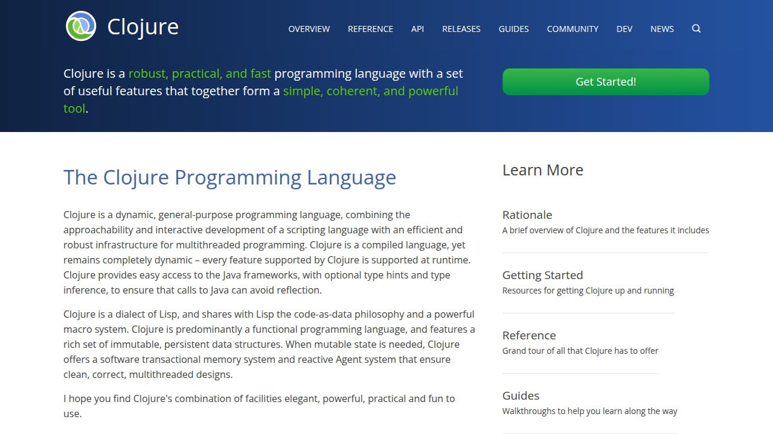Click the green Get Started! button
773x434 pixels.
click(x=606, y=81)
